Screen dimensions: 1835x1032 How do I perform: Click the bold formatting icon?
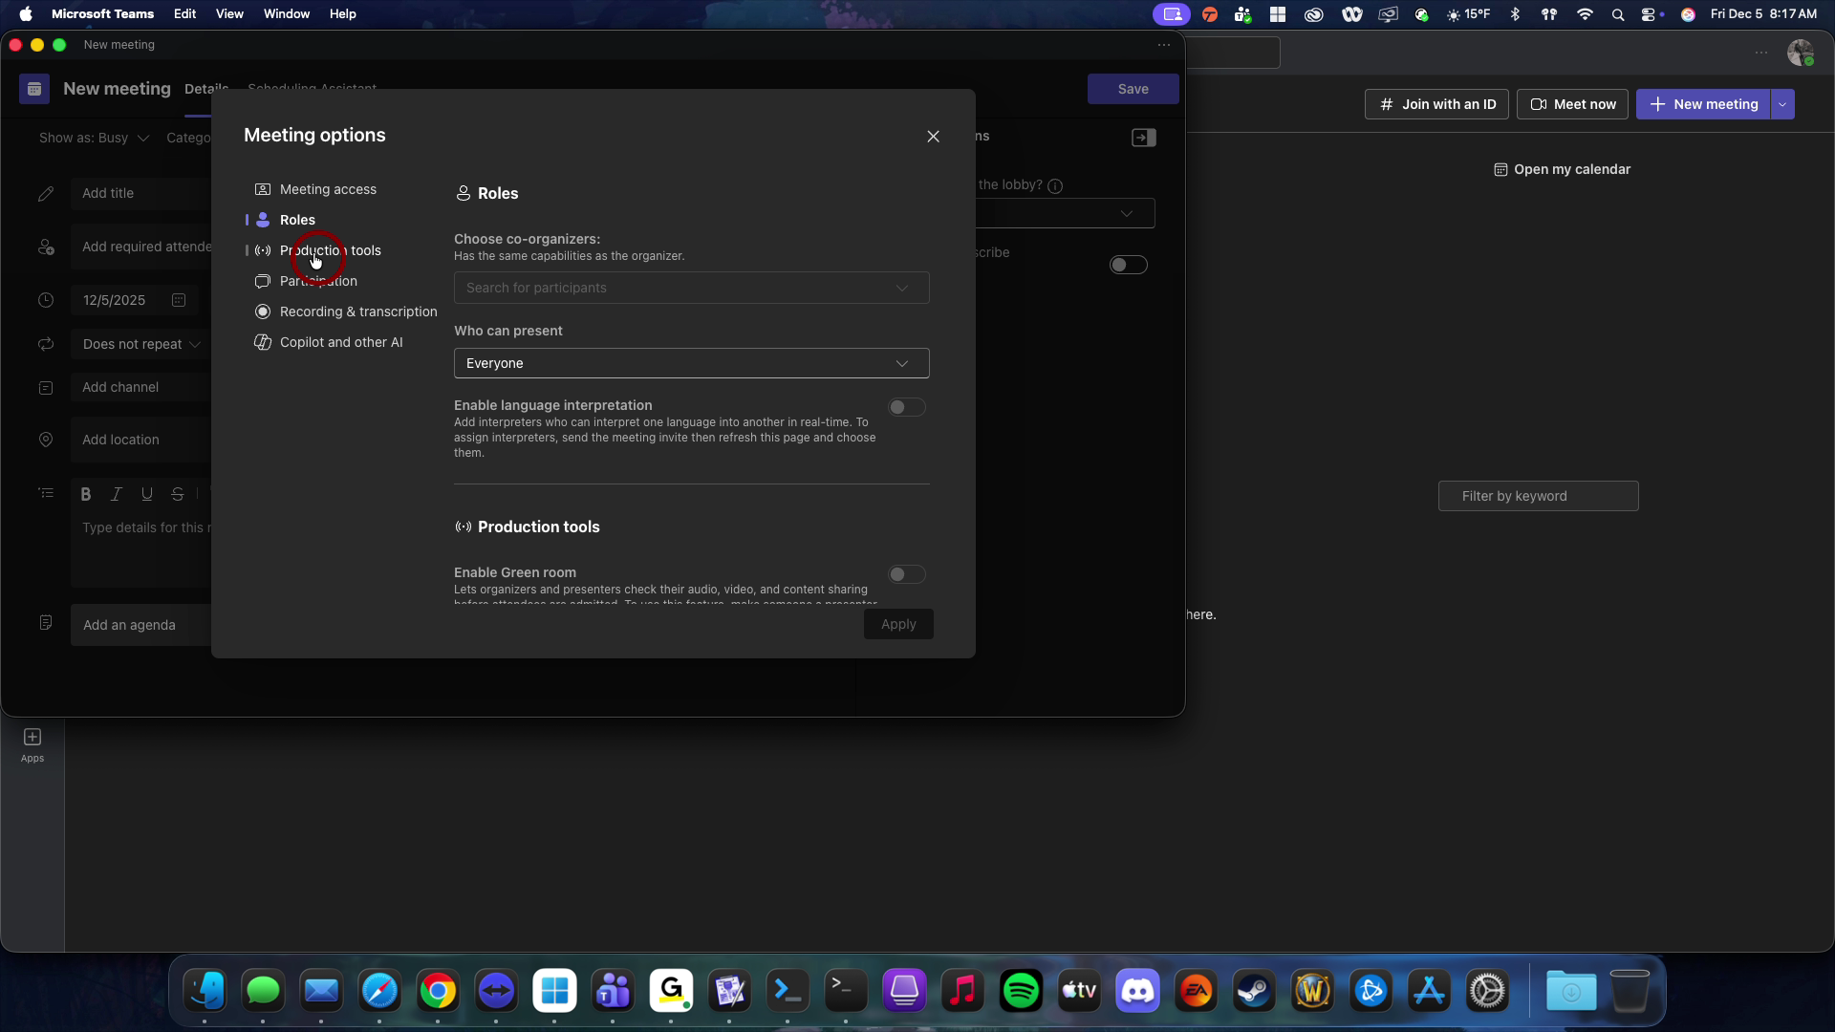[x=86, y=494]
